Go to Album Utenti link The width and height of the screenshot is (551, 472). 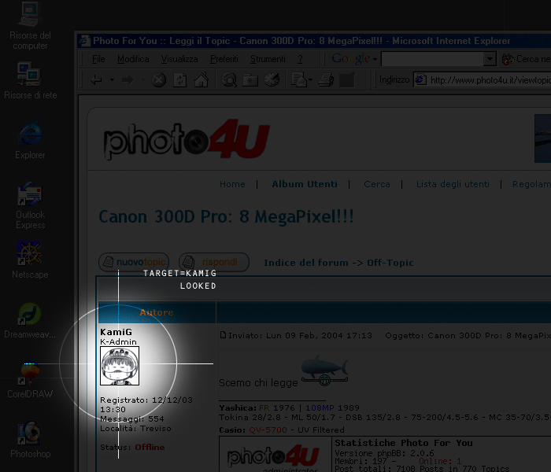pyautogui.click(x=305, y=184)
